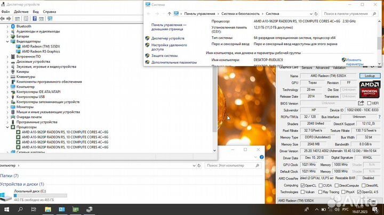This screenshot has width=384, height=215.
Task: Click the volume icon in system tray
Action: pos(337,210)
